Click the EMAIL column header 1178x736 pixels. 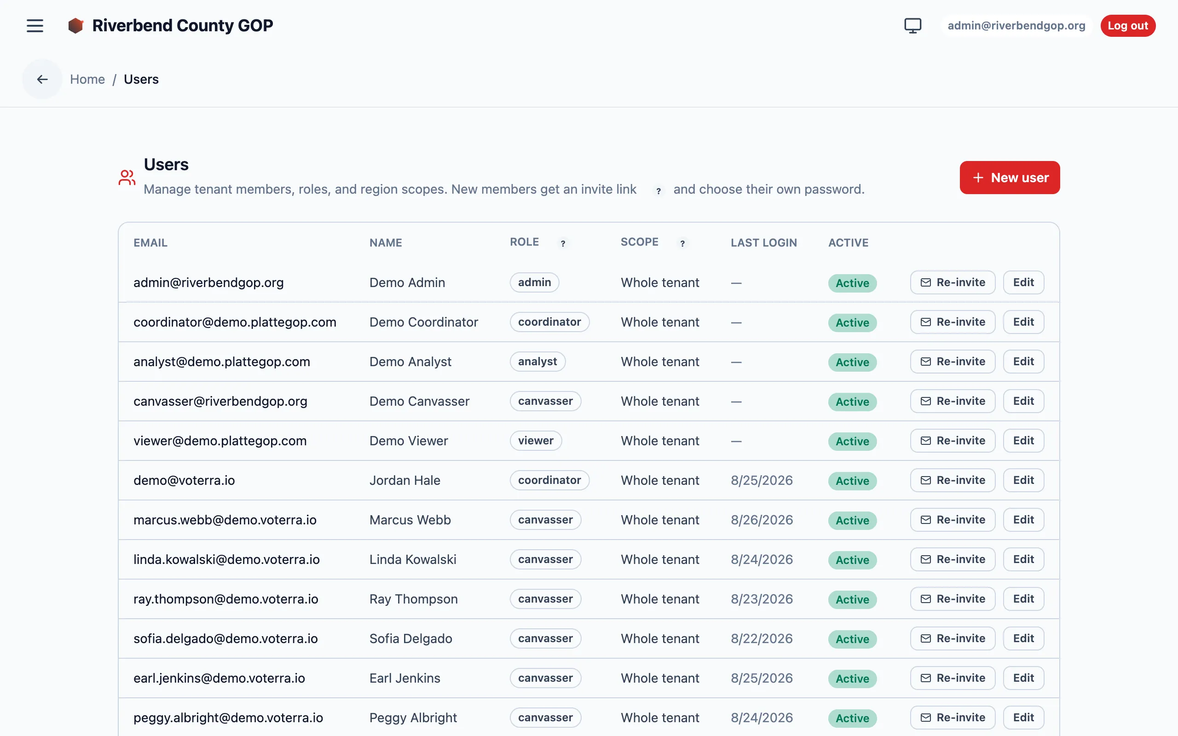tap(150, 243)
